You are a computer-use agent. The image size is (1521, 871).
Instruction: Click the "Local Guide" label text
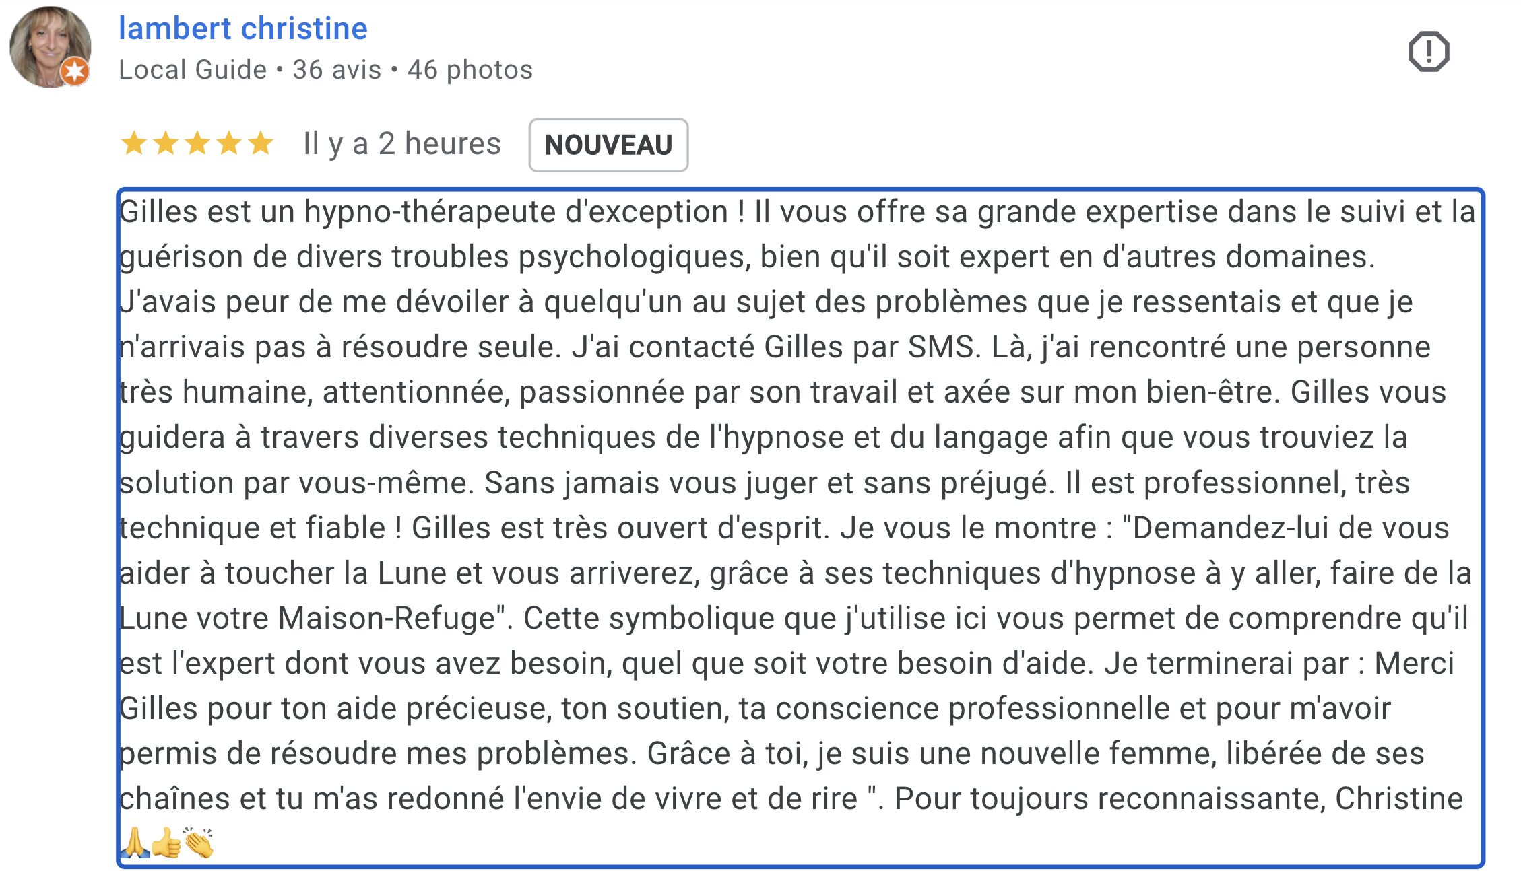(x=193, y=70)
